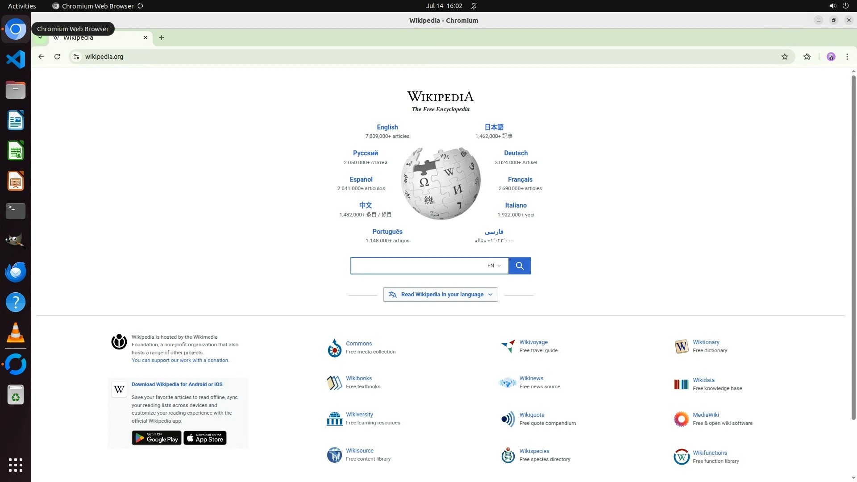Open the site information icon beside the URL
The width and height of the screenshot is (857, 482).
tap(76, 57)
